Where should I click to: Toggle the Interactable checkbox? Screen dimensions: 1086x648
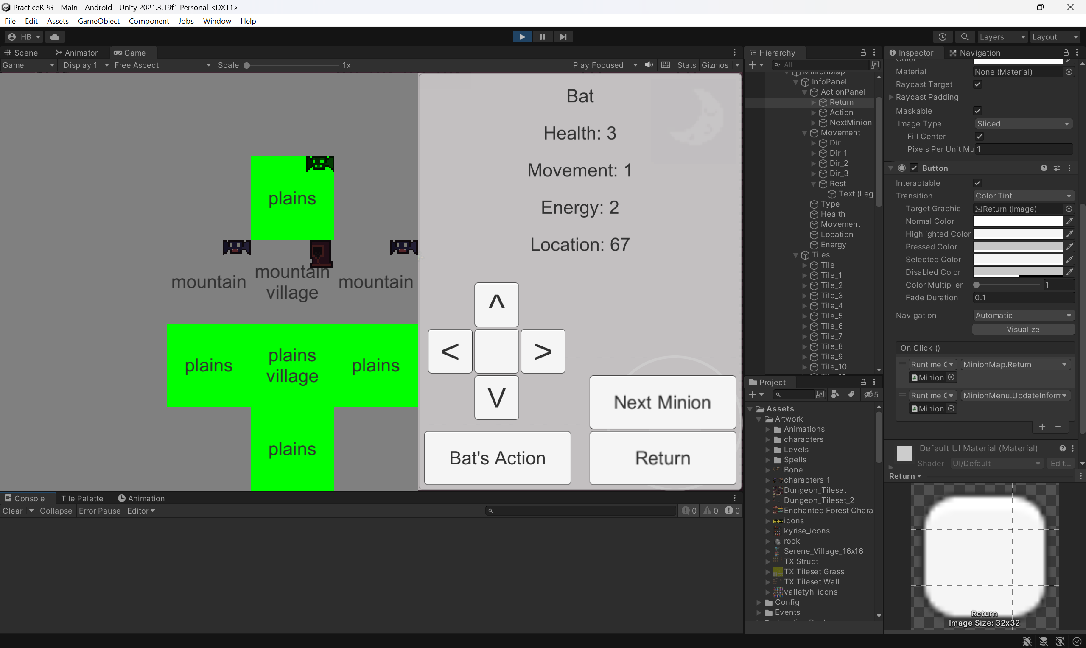click(978, 183)
